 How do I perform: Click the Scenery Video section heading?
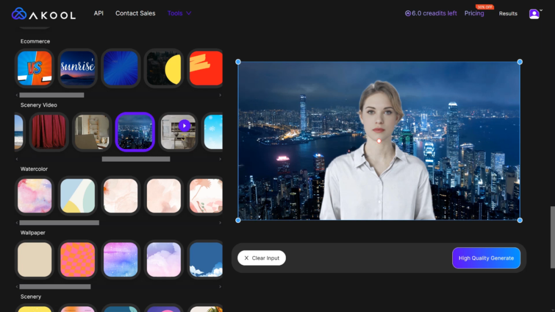39,105
